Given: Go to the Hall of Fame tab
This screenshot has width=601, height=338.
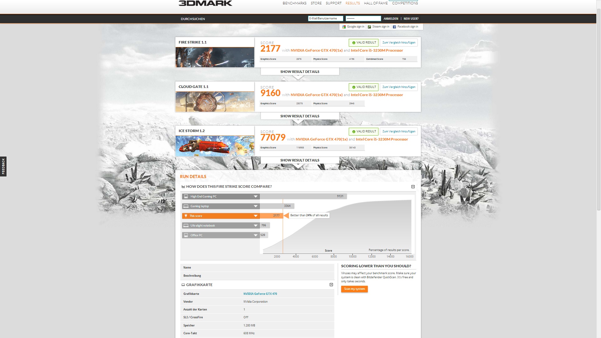Looking at the screenshot, I should tap(376, 3).
